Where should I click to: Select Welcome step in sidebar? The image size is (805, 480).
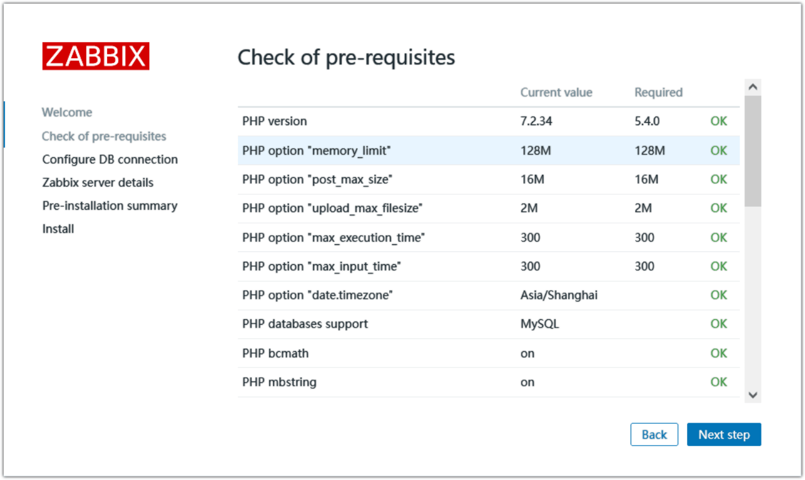point(67,112)
